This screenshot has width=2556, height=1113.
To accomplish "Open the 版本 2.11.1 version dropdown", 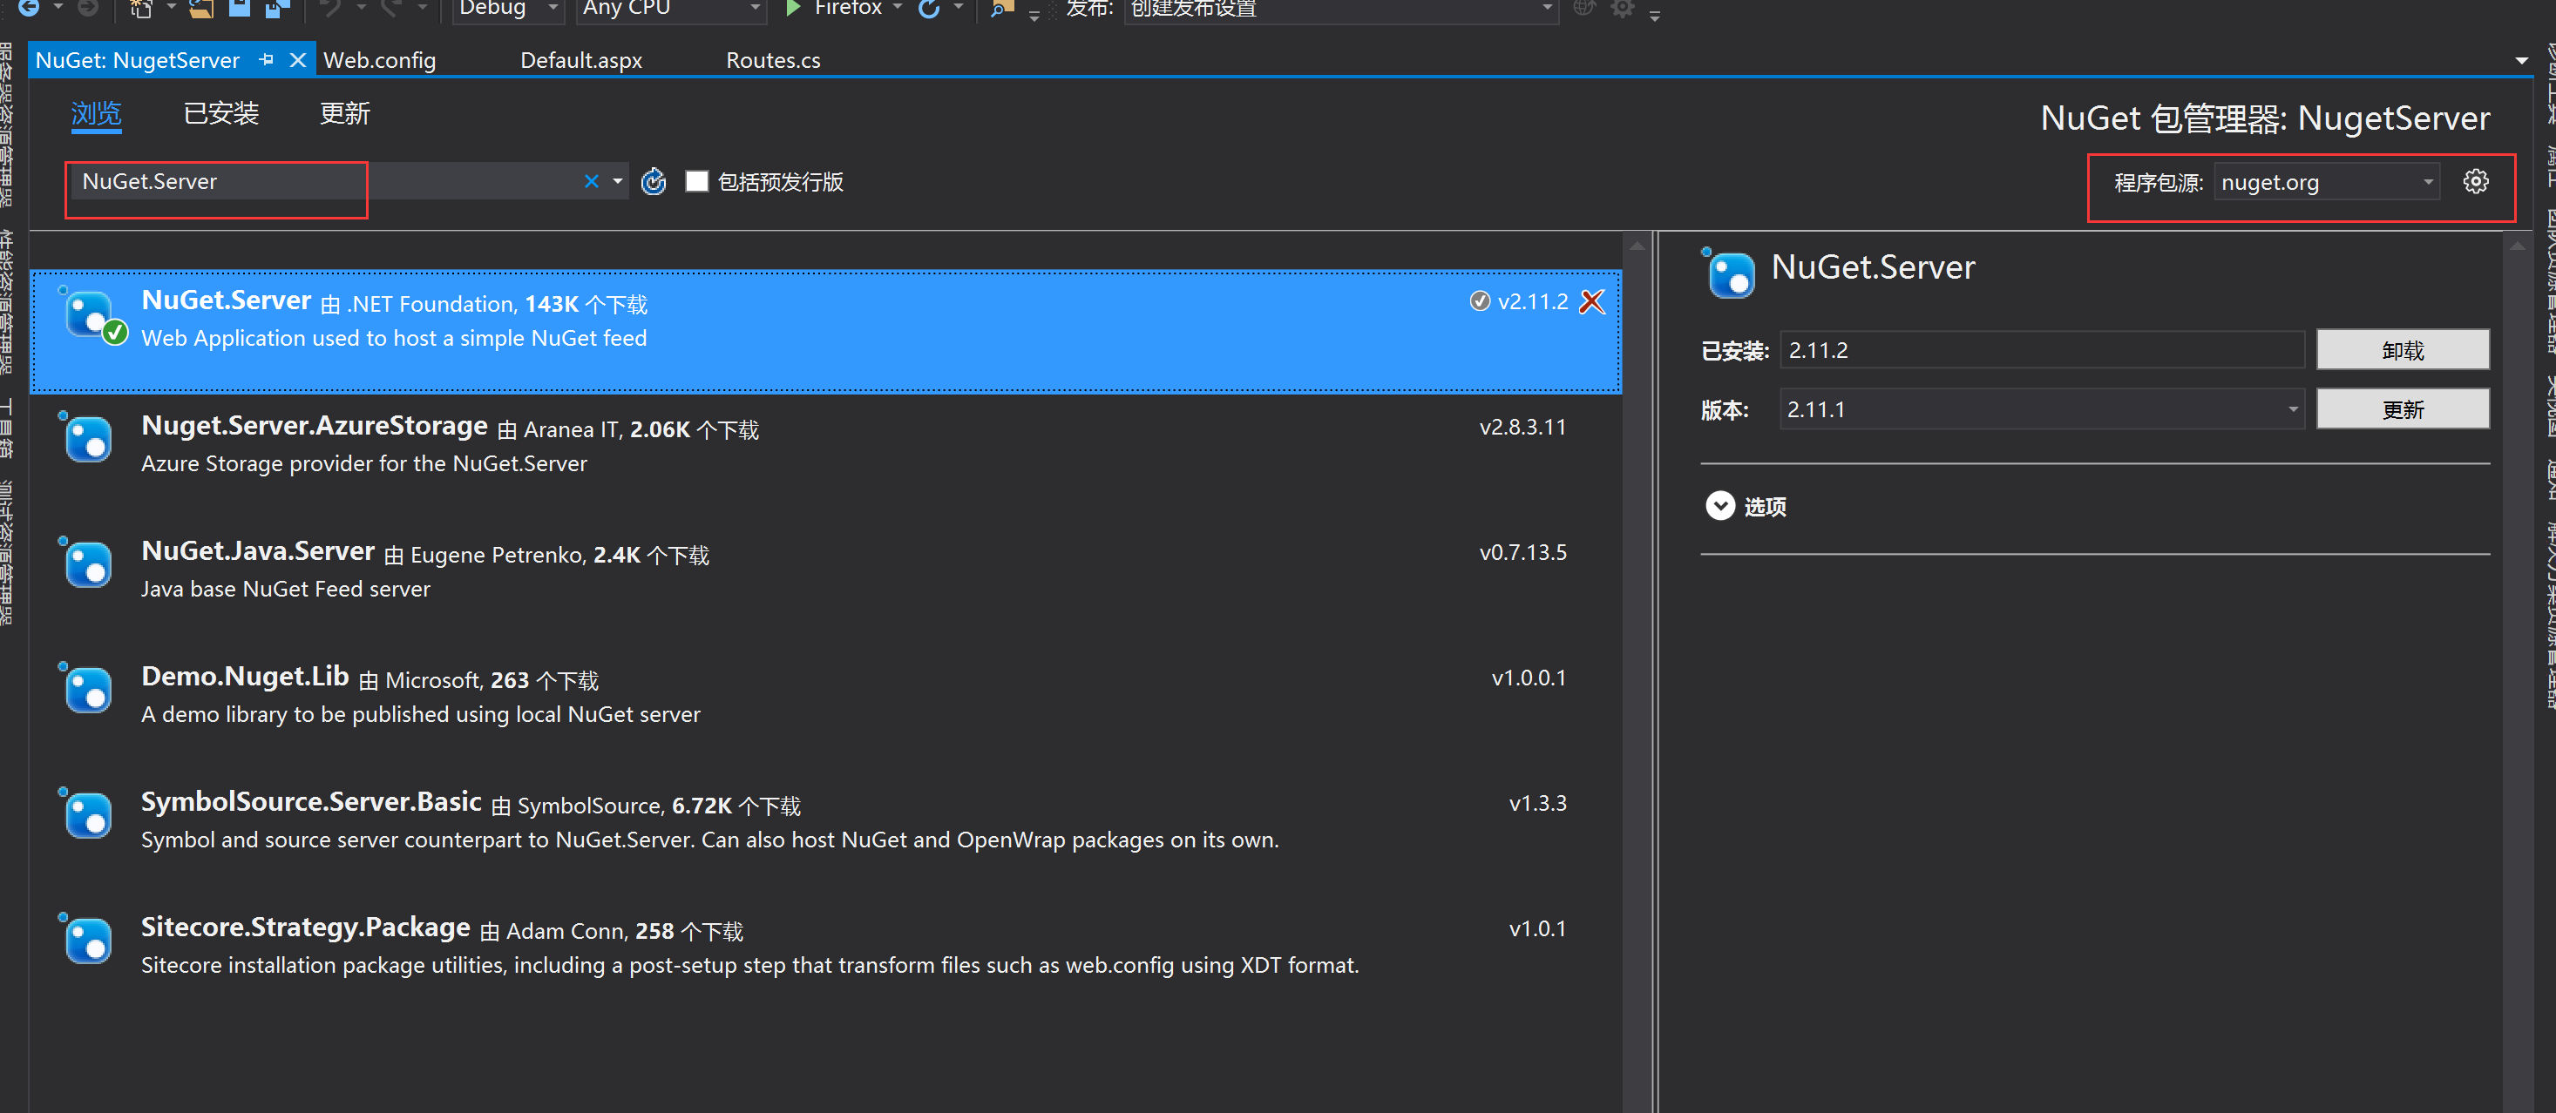I will pyautogui.click(x=2042, y=408).
